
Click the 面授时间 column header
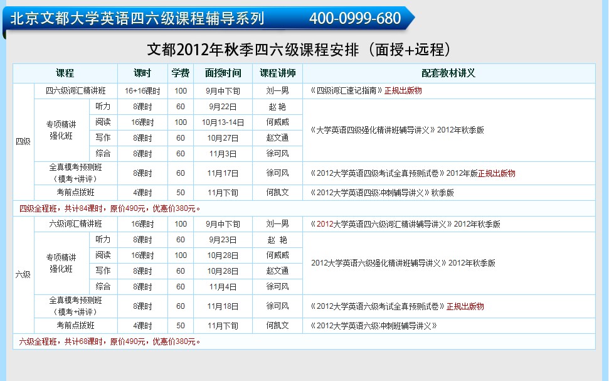pyautogui.click(x=223, y=73)
